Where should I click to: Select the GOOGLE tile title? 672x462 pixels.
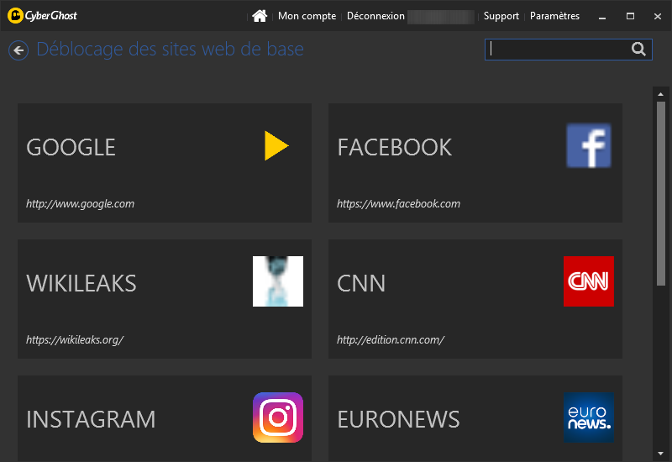[71, 148]
